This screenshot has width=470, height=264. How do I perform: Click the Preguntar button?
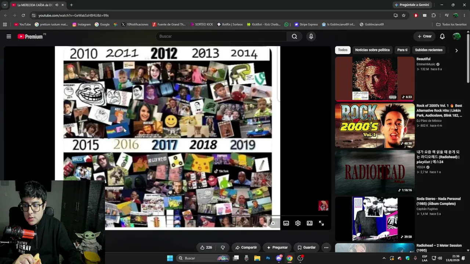[x=277, y=247]
